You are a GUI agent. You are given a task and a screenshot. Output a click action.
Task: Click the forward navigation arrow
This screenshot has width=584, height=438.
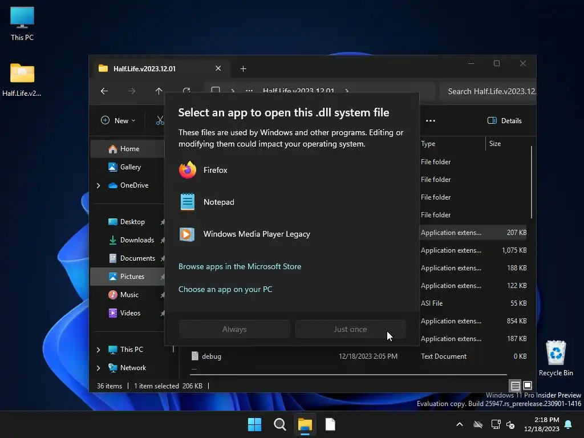pyautogui.click(x=132, y=91)
